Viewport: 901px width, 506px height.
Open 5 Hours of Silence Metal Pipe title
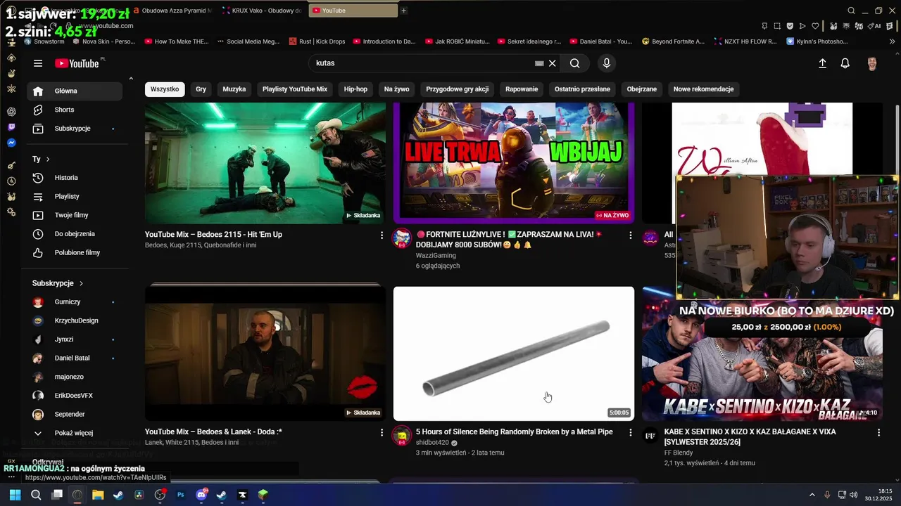514,432
